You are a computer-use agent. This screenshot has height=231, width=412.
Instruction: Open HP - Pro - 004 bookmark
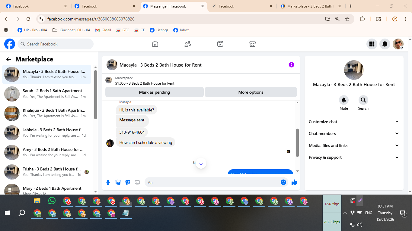point(32,30)
